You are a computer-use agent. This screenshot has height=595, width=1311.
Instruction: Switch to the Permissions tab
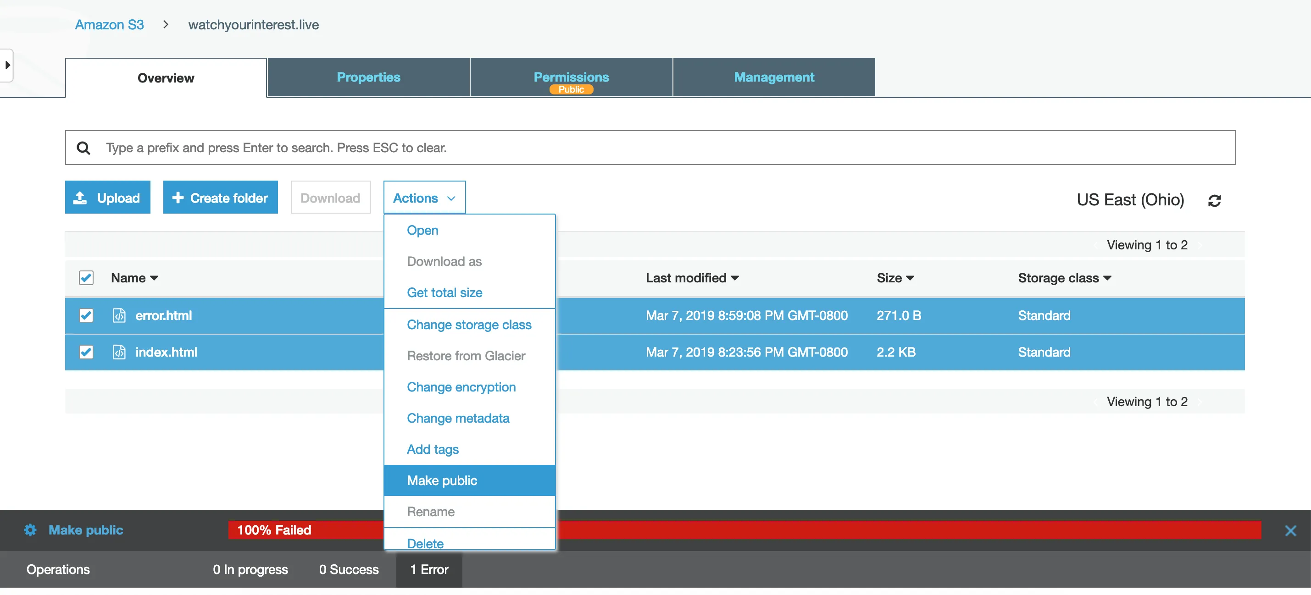point(571,77)
